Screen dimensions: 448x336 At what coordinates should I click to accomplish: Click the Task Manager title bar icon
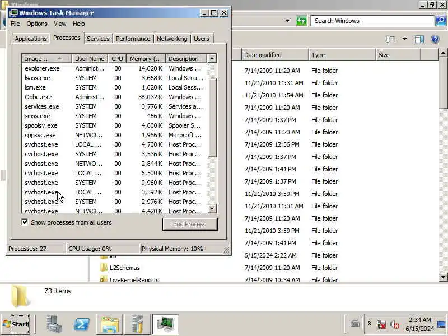coord(13,13)
